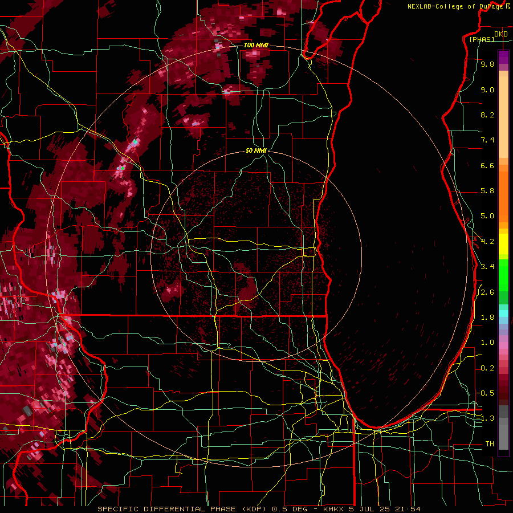Click the 4.2 legend value
513x513 pixels.
487,242
